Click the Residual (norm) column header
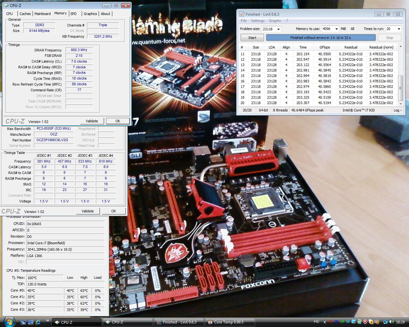The height and width of the screenshot is (327, 409). click(x=381, y=47)
